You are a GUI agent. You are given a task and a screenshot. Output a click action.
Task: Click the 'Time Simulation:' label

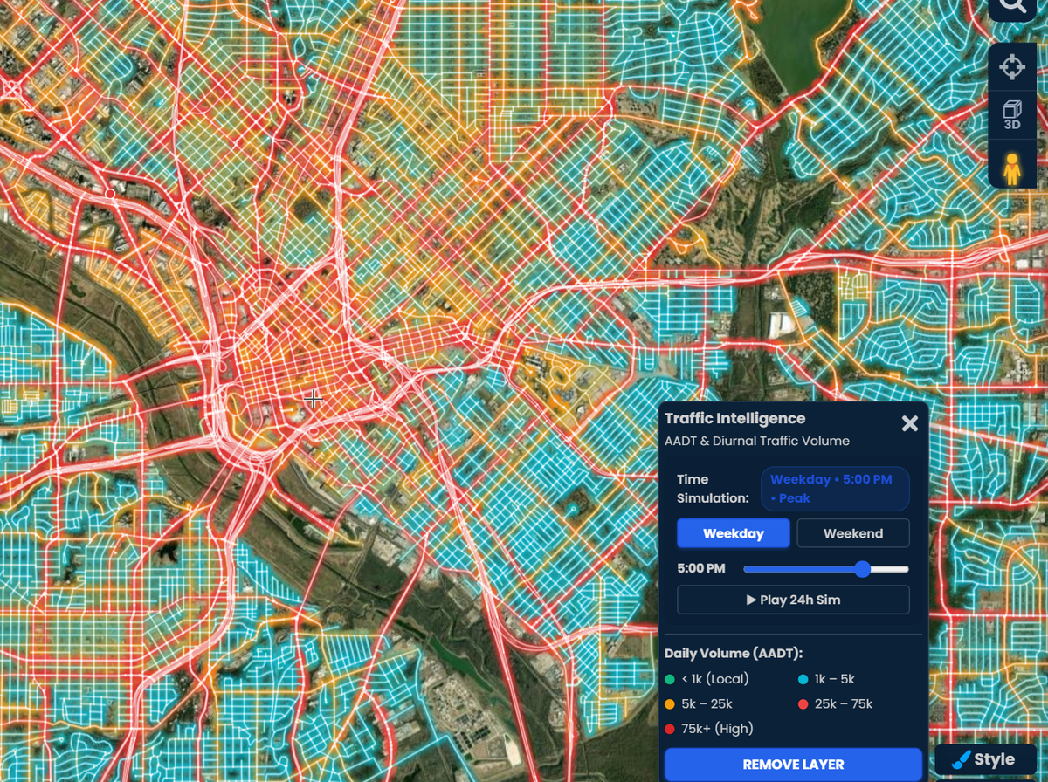pyautogui.click(x=714, y=489)
